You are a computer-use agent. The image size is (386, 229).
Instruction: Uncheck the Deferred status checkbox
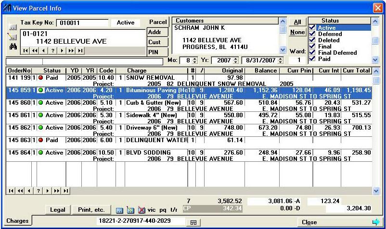[312, 34]
